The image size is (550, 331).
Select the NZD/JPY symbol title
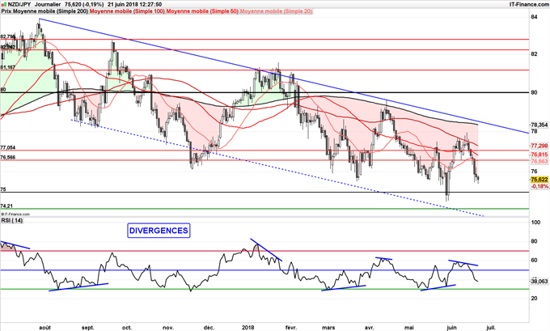(x=19, y=5)
